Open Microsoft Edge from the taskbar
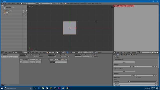This screenshot has height=90, width=160. pos(39,88)
